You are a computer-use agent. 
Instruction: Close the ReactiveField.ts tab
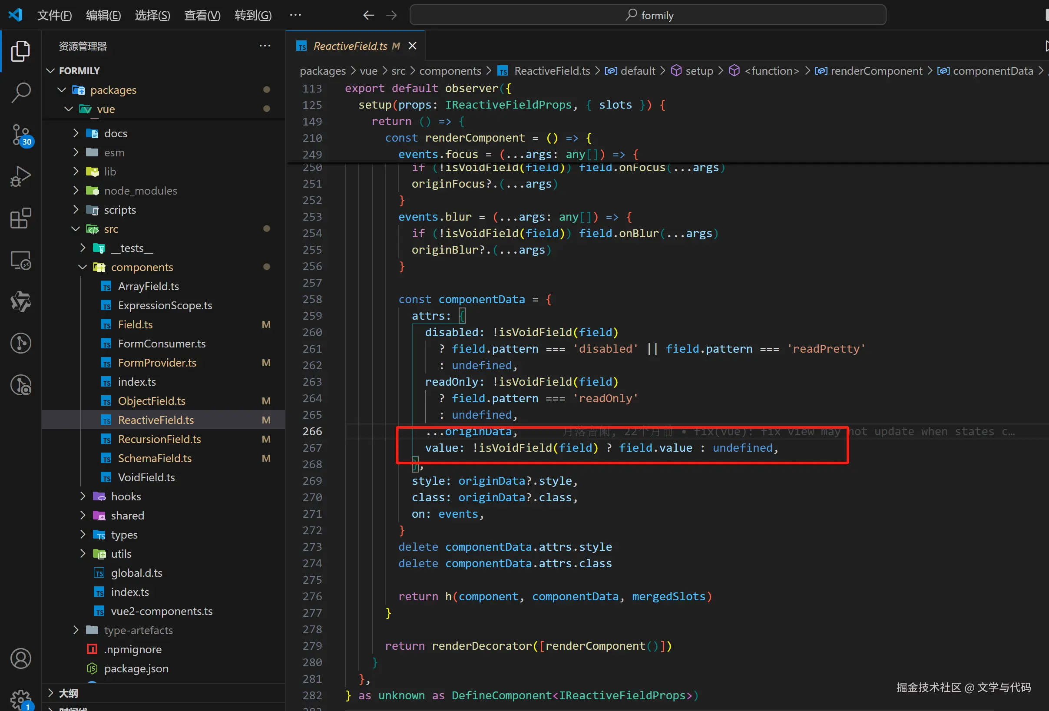click(412, 46)
